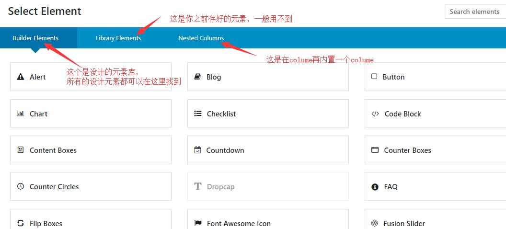Choose the Button element card
This screenshot has width=506, height=229.
pos(436,77)
